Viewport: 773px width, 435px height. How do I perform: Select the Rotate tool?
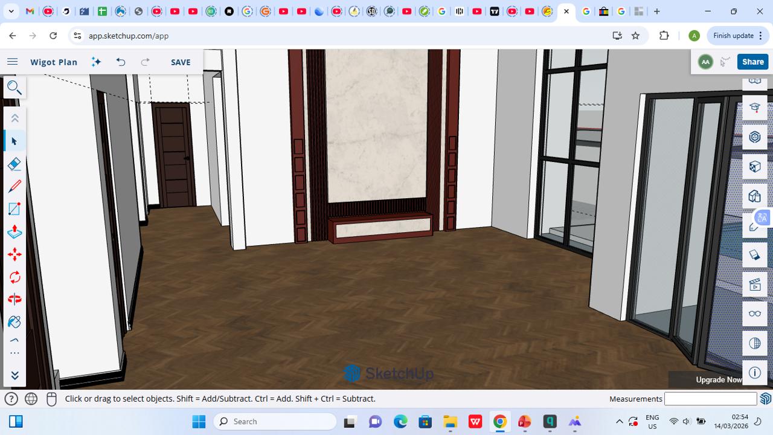tap(14, 277)
